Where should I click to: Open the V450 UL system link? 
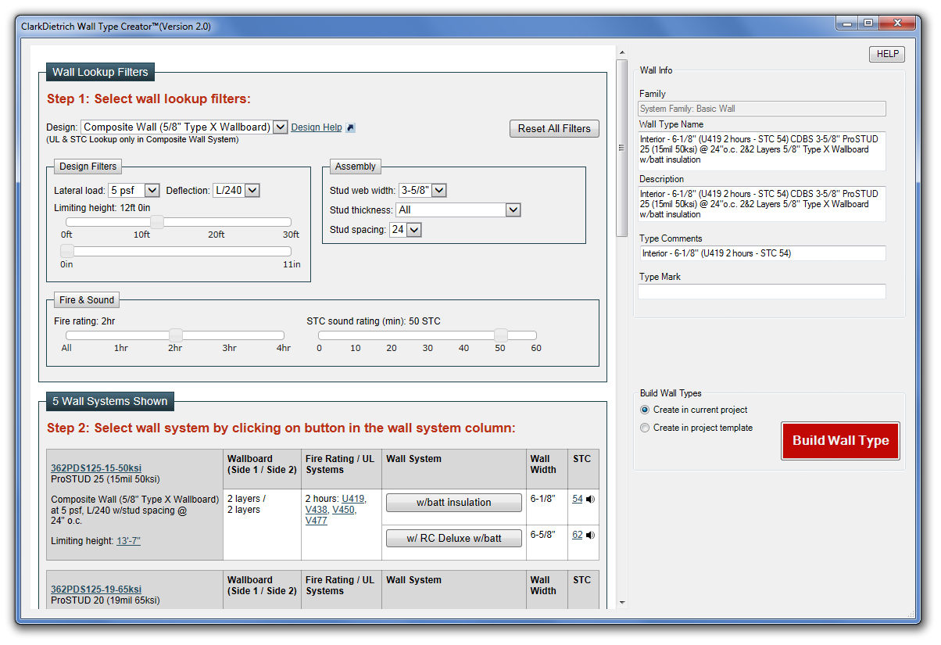pos(344,510)
